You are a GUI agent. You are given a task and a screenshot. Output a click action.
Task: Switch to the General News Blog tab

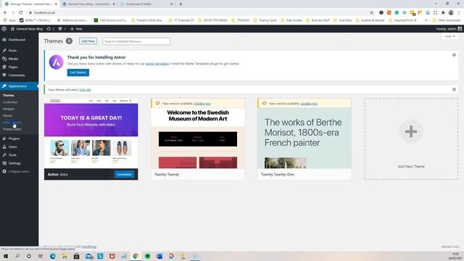[88, 4]
